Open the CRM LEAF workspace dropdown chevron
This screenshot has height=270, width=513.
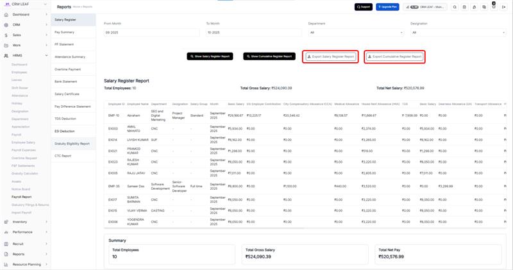45,4
